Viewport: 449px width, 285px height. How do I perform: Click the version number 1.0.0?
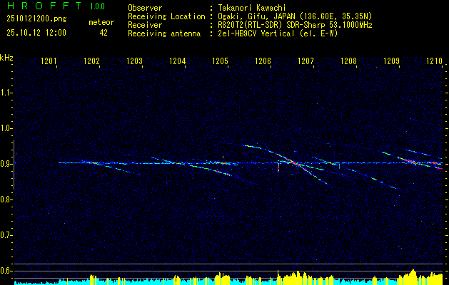pyautogui.click(x=97, y=6)
